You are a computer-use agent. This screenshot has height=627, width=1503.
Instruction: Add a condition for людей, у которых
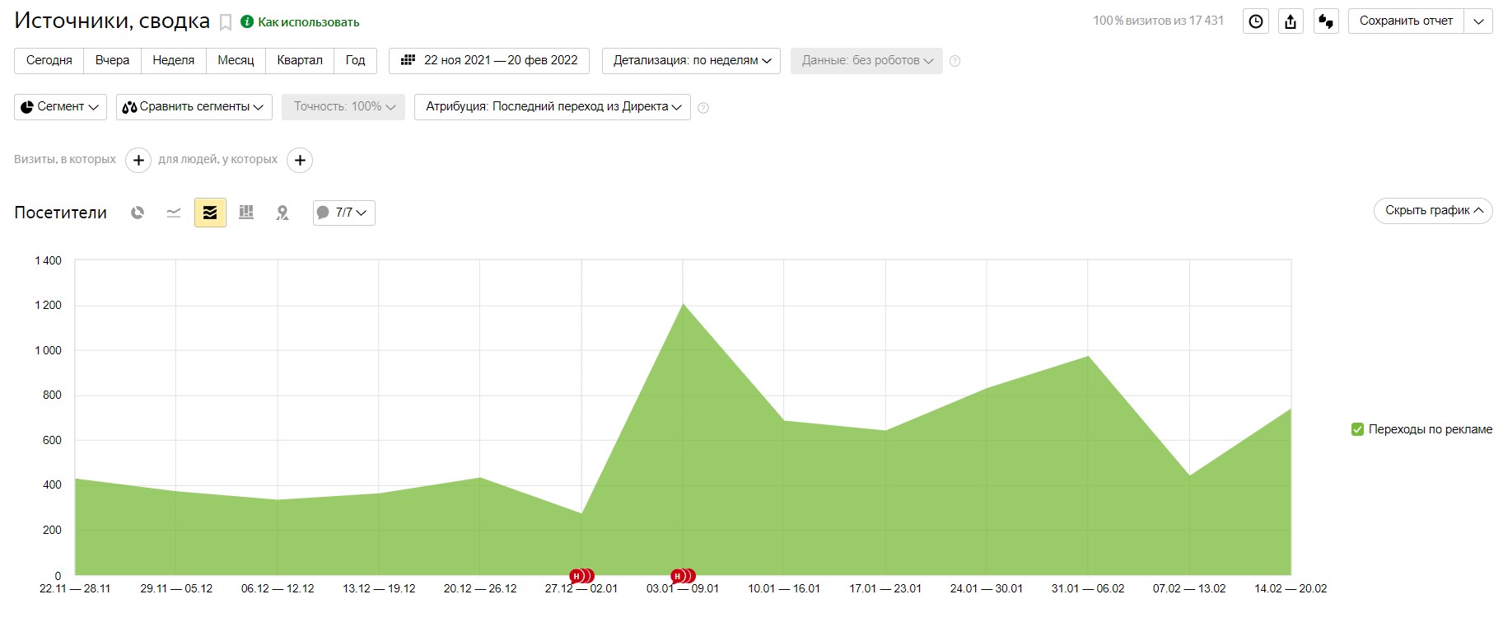[x=300, y=160]
